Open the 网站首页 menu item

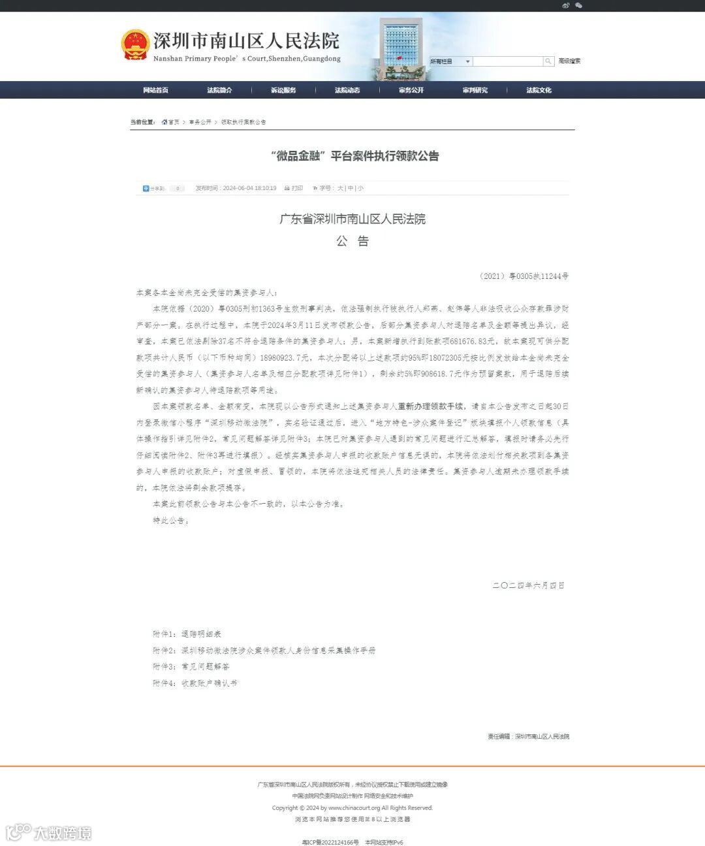pyautogui.click(x=155, y=90)
